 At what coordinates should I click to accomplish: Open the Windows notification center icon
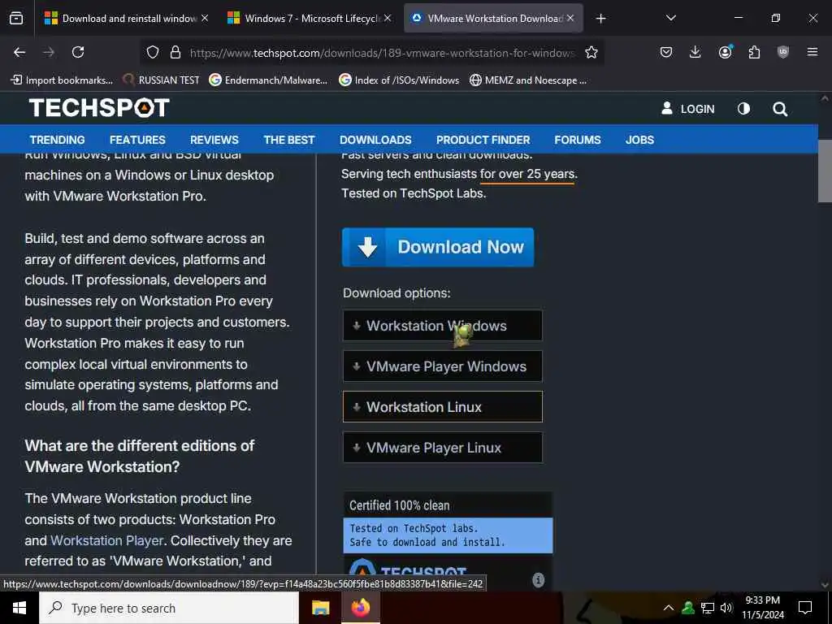[x=805, y=608]
